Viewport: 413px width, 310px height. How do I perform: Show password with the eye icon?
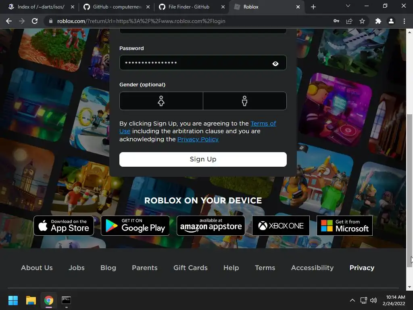tap(275, 63)
